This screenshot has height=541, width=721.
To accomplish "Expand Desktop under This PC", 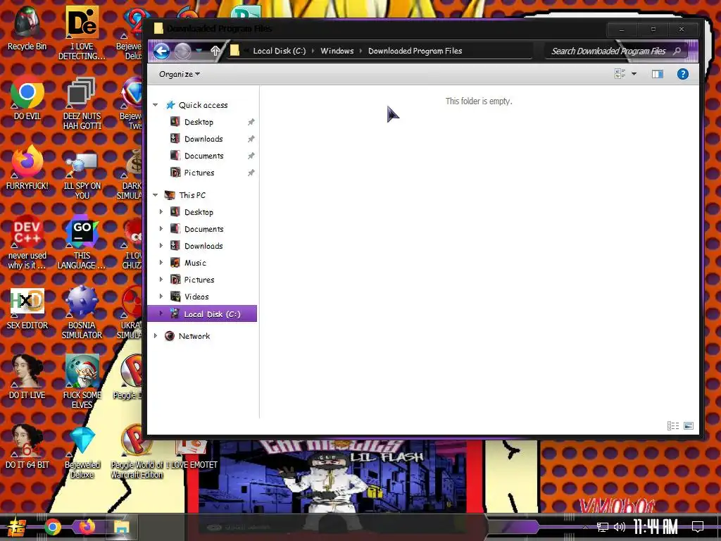I will (161, 211).
